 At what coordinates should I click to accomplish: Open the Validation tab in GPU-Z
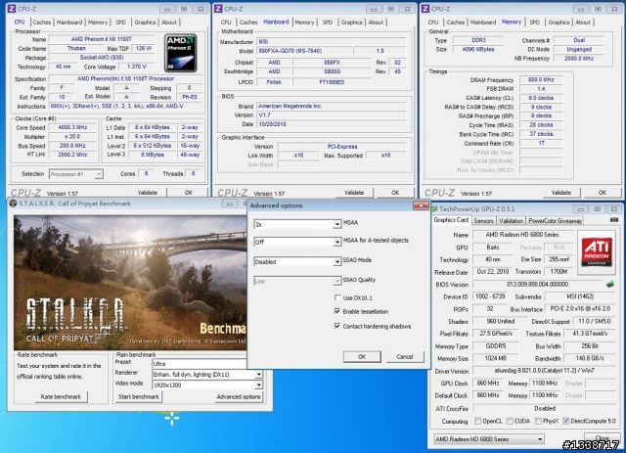pos(511,220)
